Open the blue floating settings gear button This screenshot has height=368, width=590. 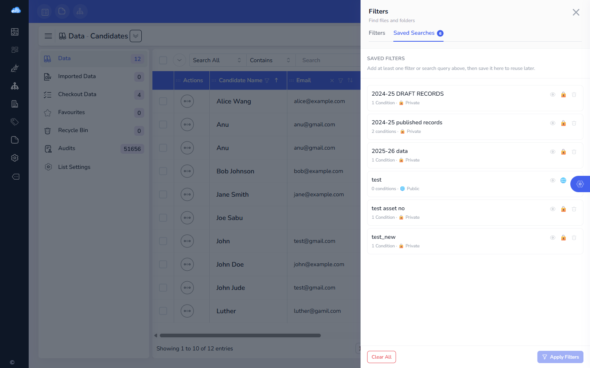point(580,184)
